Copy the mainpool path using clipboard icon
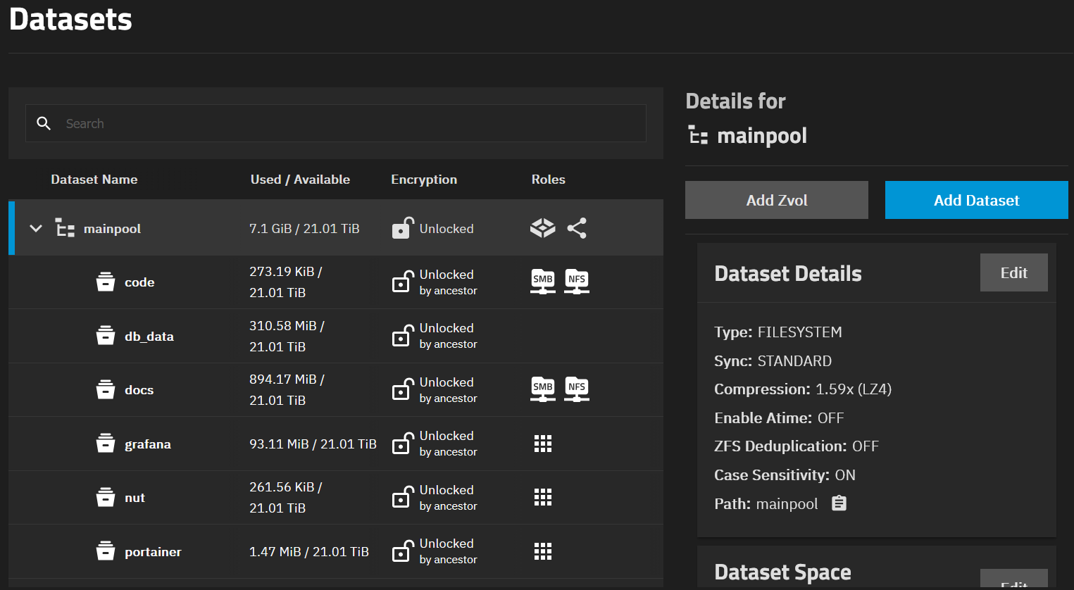 [838, 503]
